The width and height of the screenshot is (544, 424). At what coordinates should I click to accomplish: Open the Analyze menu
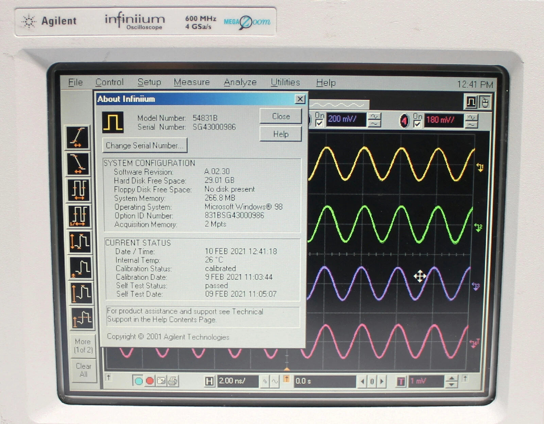pos(240,83)
